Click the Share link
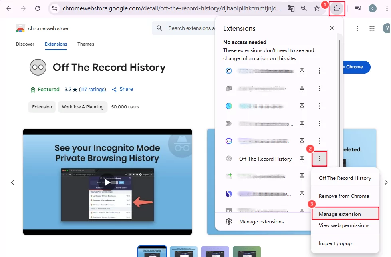This screenshot has height=257, width=391. coord(123,89)
